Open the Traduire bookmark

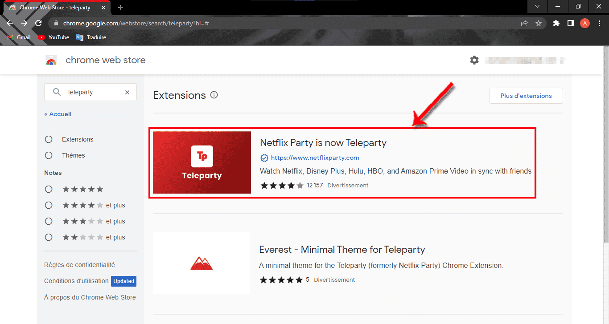pos(91,37)
